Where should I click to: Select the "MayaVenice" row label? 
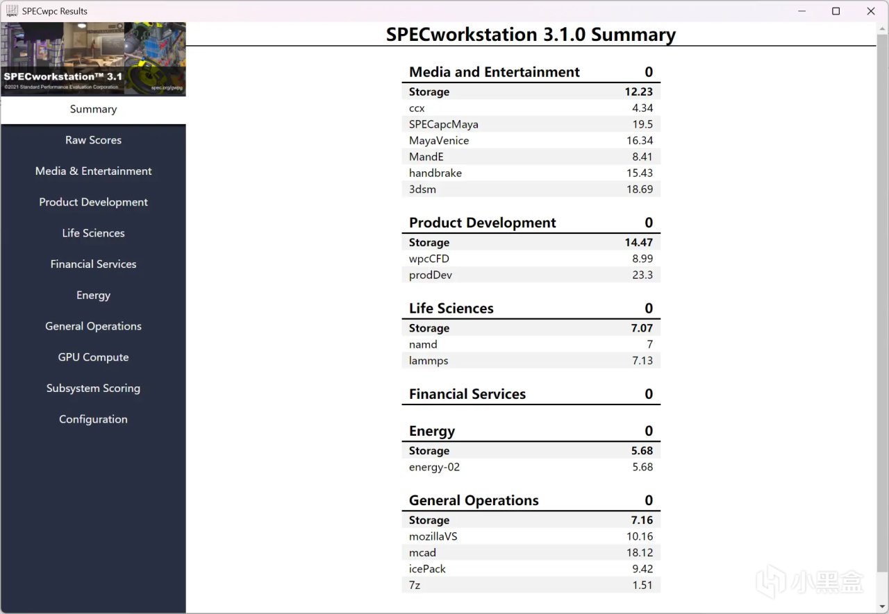coord(439,141)
